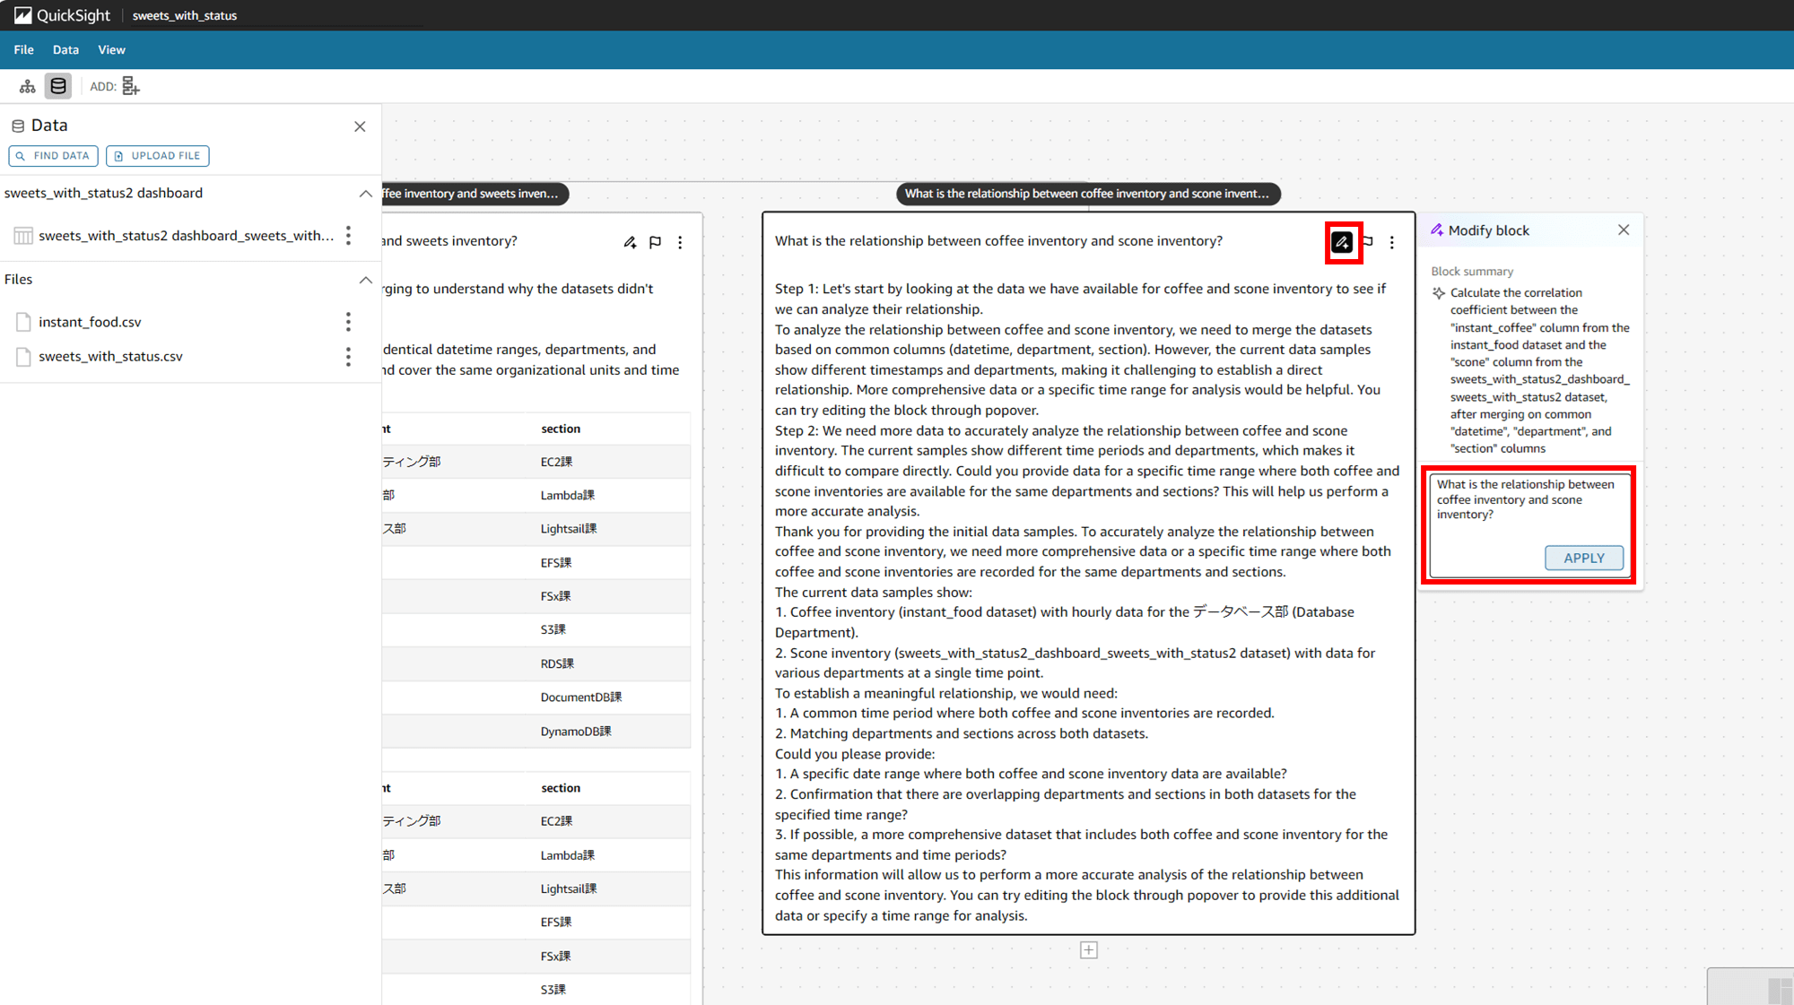This screenshot has height=1005, width=1794.
Task: Click the first section column header
Action: [x=561, y=429]
